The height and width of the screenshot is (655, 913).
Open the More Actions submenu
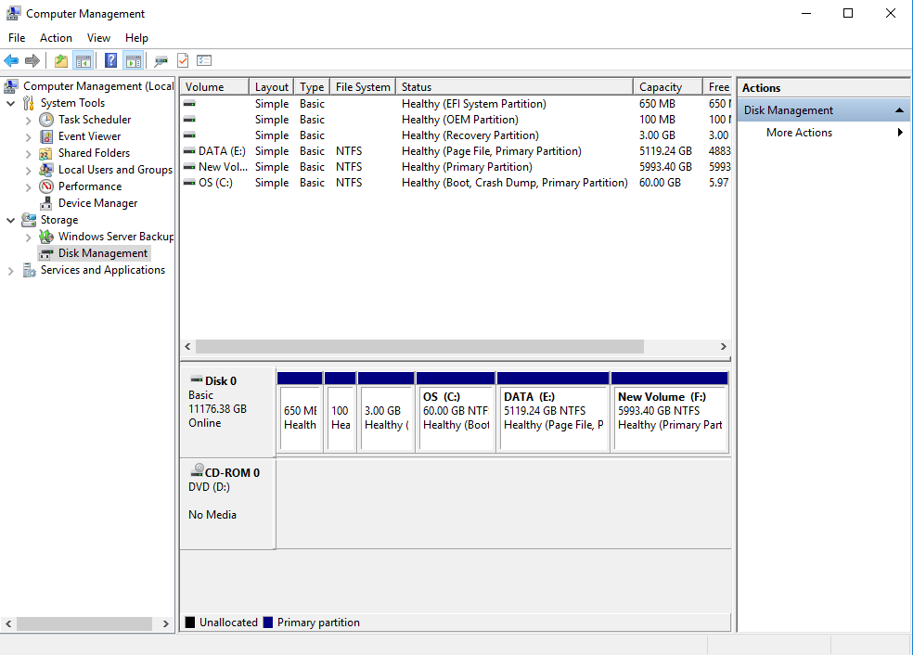(x=823, y=133)
